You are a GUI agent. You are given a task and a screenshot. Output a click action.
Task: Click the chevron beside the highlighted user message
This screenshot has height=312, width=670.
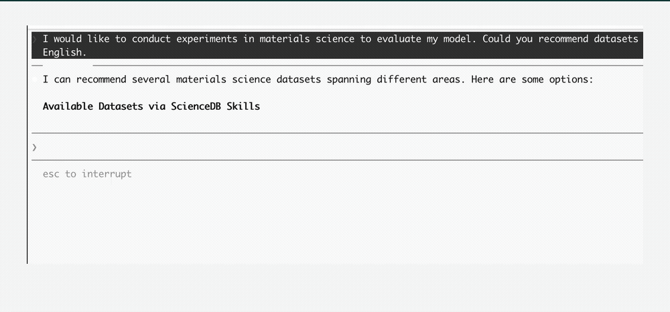[x=35, y=40]
